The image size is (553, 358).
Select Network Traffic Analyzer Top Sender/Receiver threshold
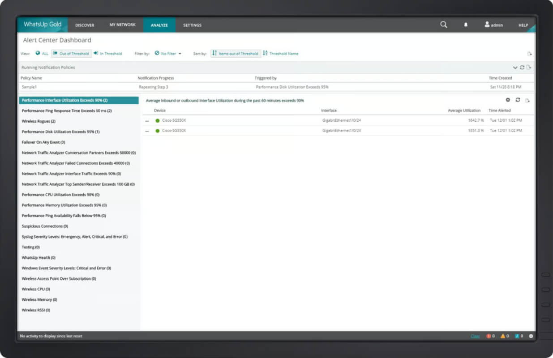click(78, 184)
